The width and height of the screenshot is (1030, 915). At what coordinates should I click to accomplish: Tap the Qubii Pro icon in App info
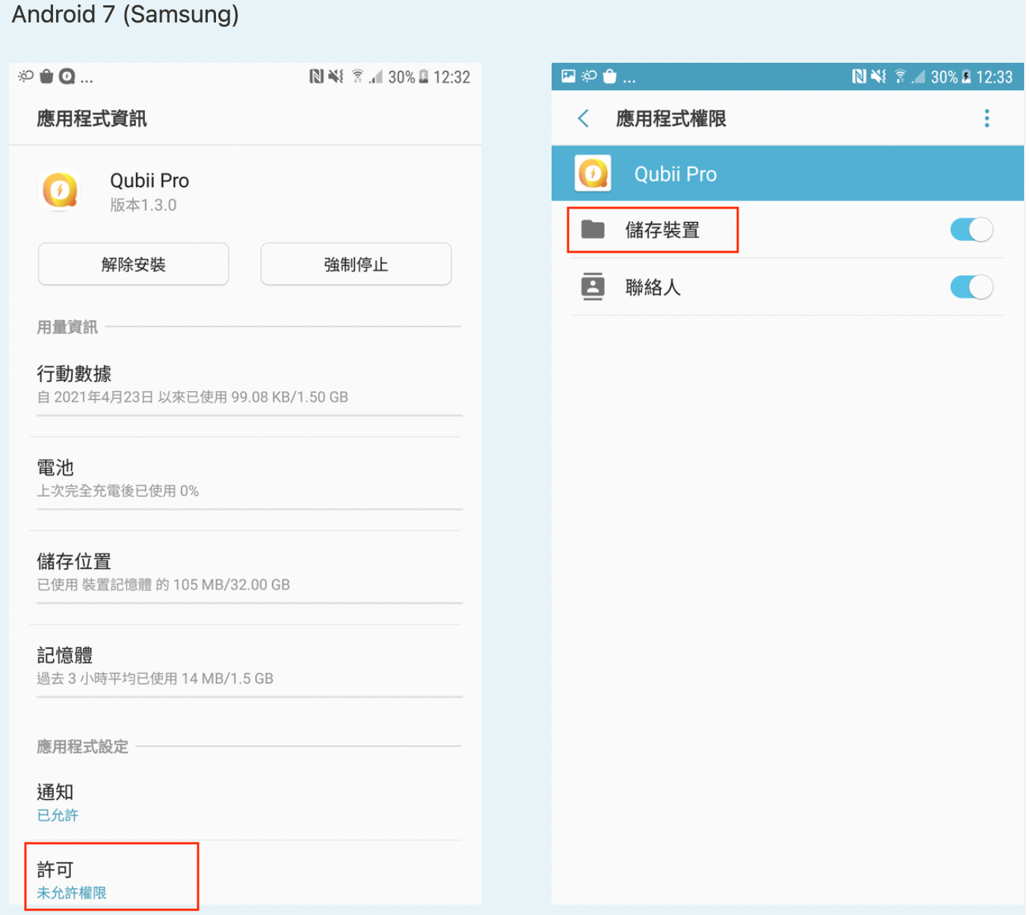click(x=61, y=190)
